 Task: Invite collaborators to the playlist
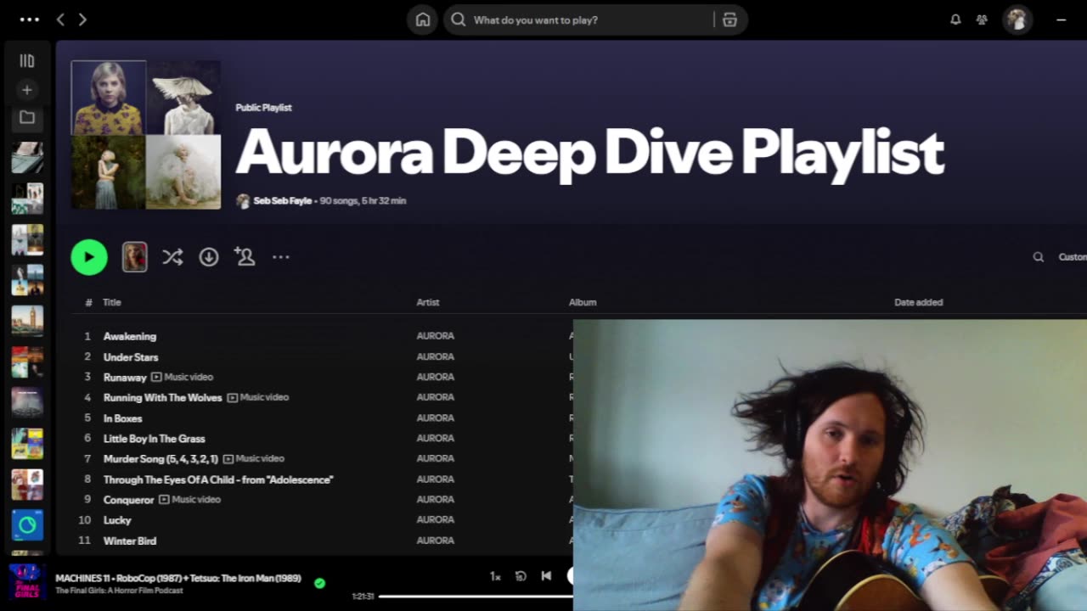(245, 256)
